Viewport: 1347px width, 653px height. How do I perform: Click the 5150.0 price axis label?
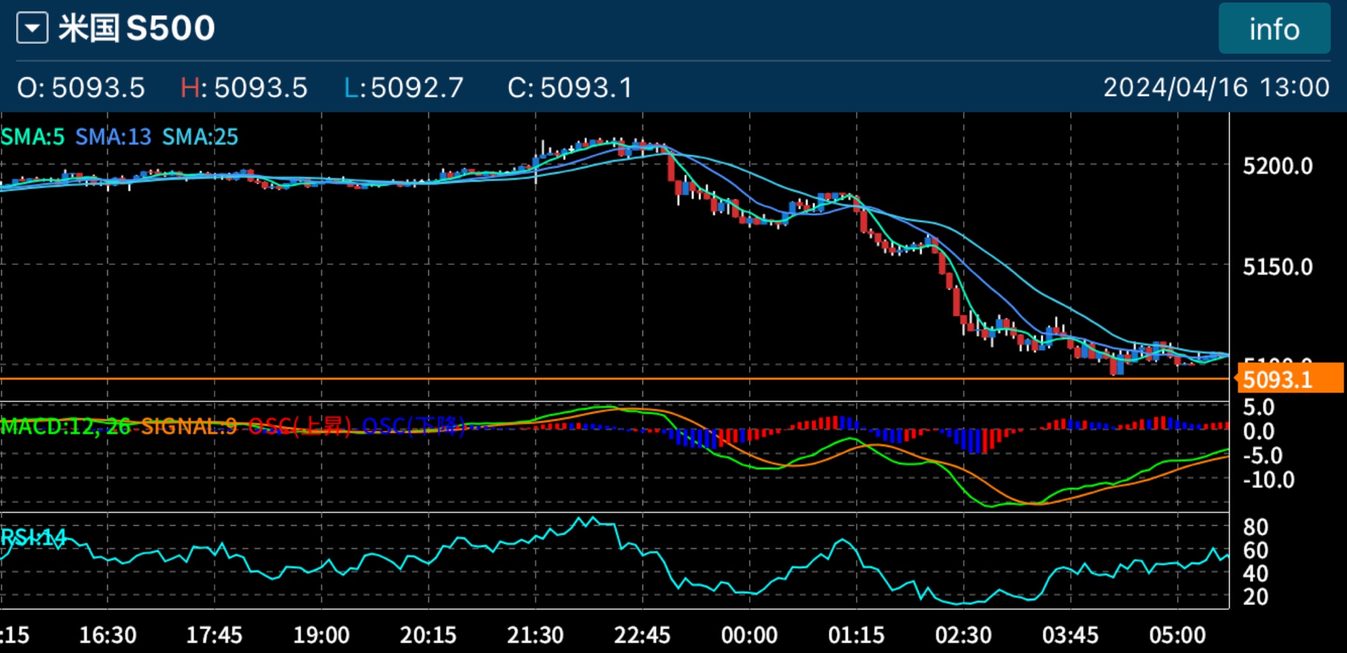coord(1278,267)
